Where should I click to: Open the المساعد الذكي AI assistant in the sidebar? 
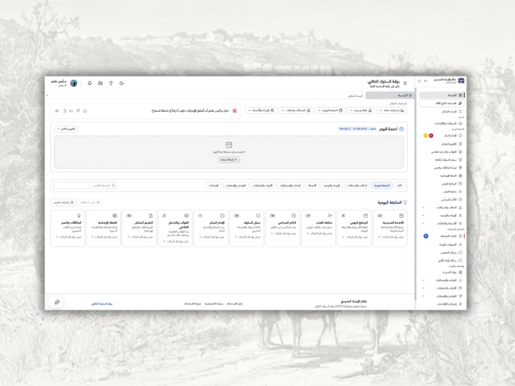pyautogui.click(x=442, y=104)
